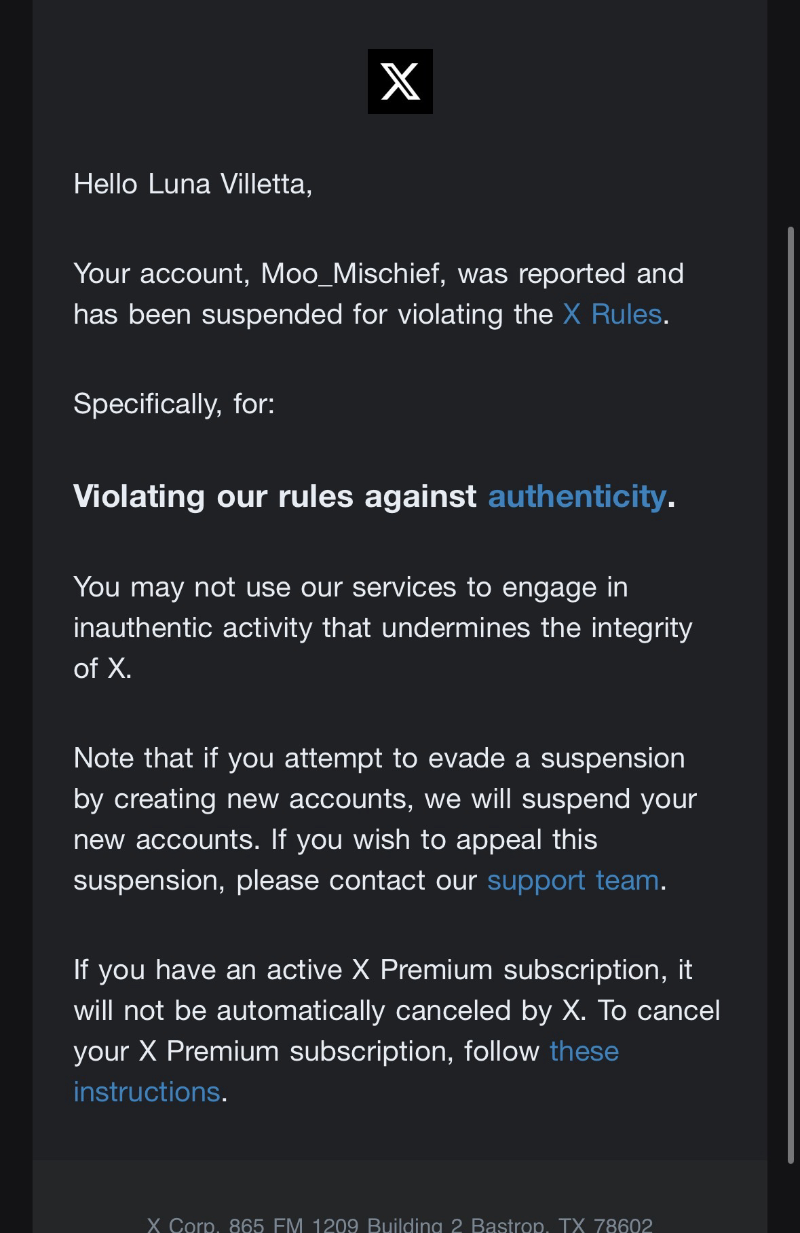Click the "Bastrop, TX 78602" footer text
Screen dimensions: 800x1233
[562, 1225]
